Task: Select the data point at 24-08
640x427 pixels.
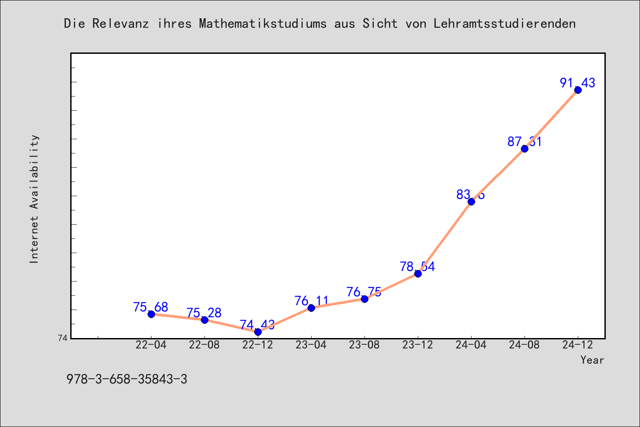Action: 524,149
